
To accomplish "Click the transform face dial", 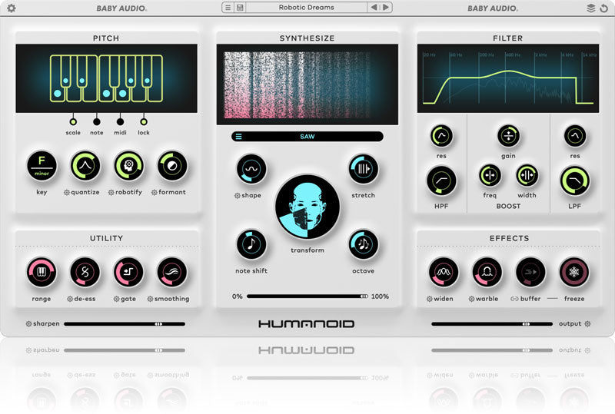I will [307, 207].
